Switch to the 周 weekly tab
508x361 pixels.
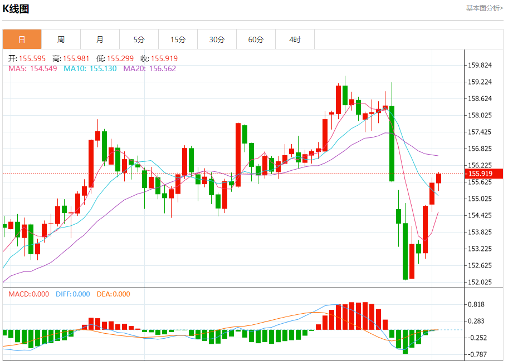61,39
